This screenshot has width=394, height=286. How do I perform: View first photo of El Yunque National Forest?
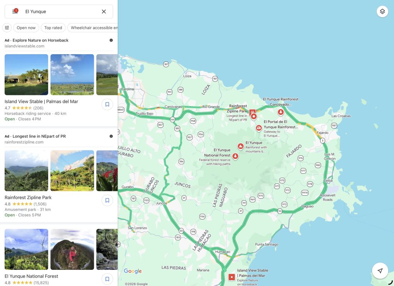click(27, 249)
